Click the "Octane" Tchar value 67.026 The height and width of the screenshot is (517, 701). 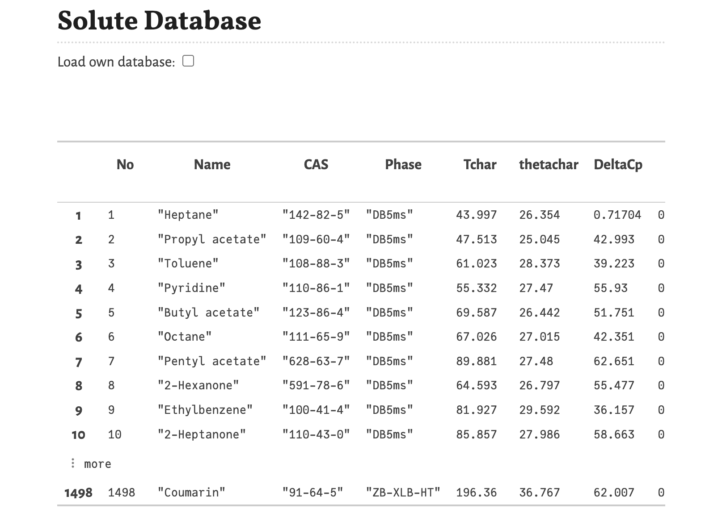click(476, 337)
